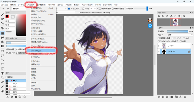Select the Magic Wand tool
The height and width of the screenshot is (102, 194).
2,60
